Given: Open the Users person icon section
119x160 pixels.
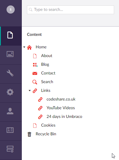Looking at the screenshot, I should (x=10, y=111).
